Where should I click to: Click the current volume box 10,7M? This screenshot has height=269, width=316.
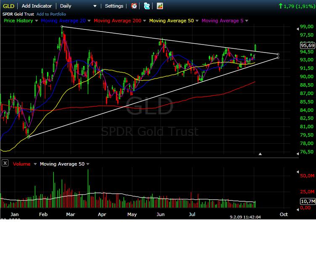[x=308, y=201]
